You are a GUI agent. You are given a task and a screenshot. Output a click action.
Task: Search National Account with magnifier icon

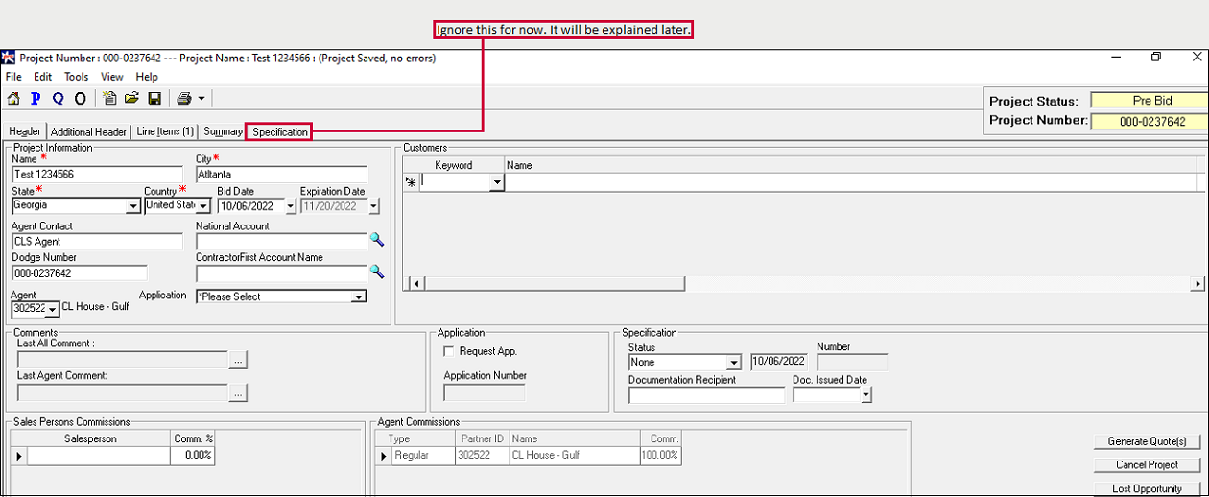377,241
